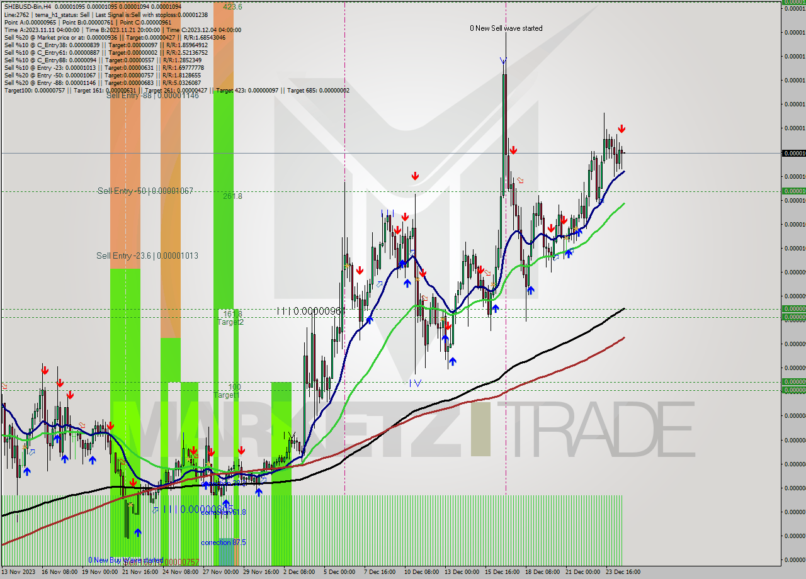
Task: Click the '24 Nov 08:00' time label
Action: pyautogui.click(x=180, y=572)
